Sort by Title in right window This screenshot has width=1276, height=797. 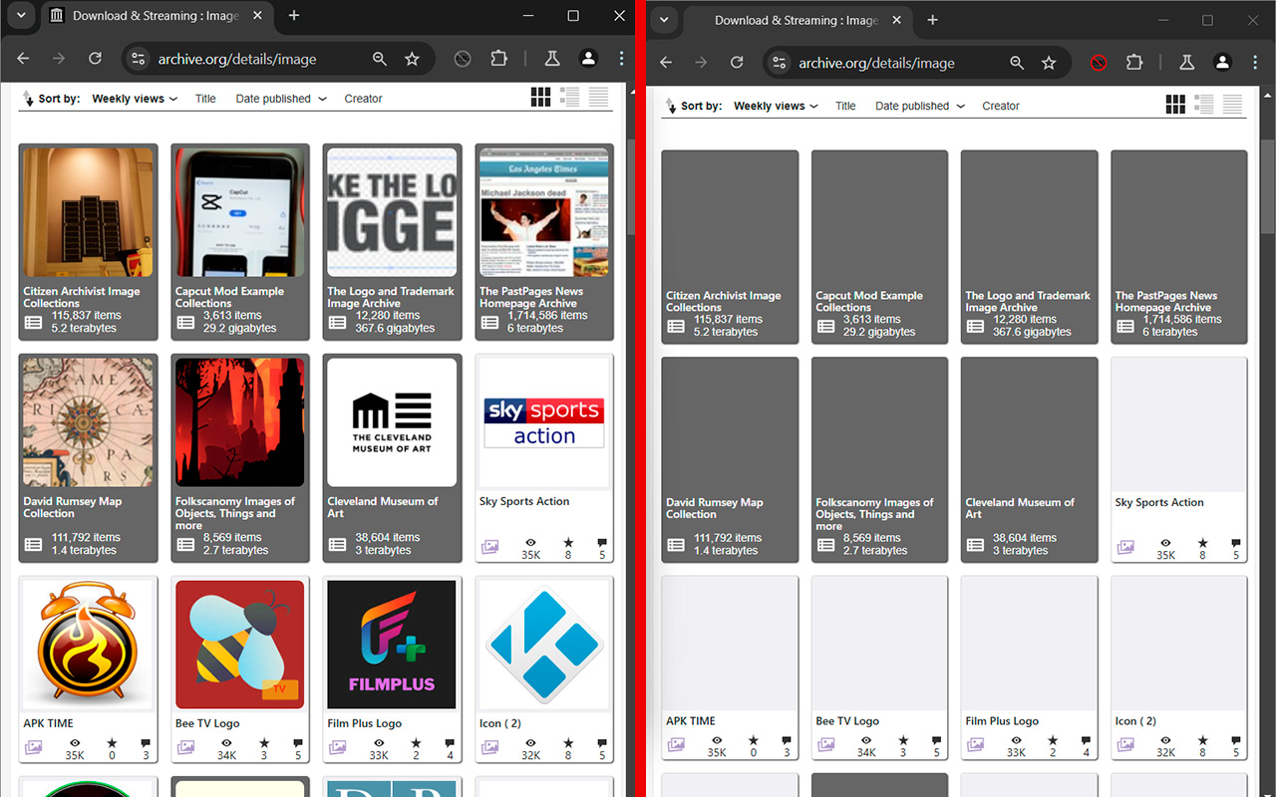tap(845, 106)
